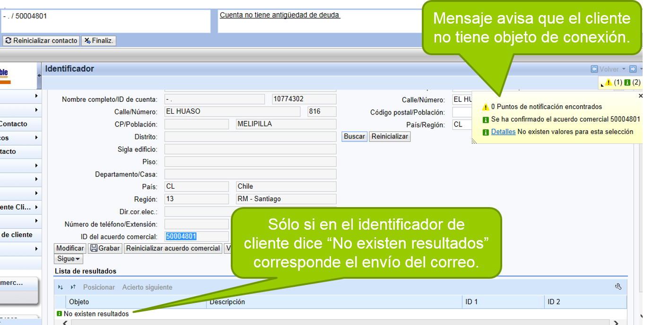
Task: Click the street number field showing 816
Action: click(x=322, y=112)
